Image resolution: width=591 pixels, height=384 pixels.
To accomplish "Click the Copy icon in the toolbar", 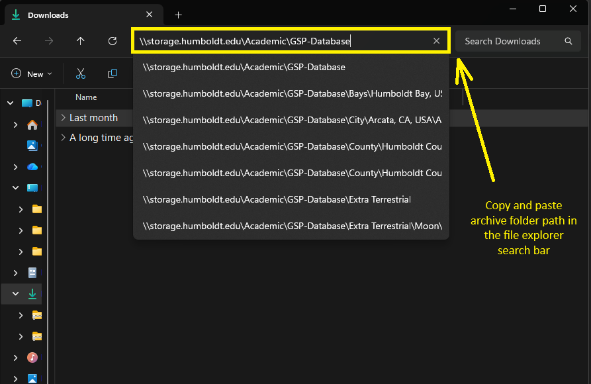I will [112, 73].
